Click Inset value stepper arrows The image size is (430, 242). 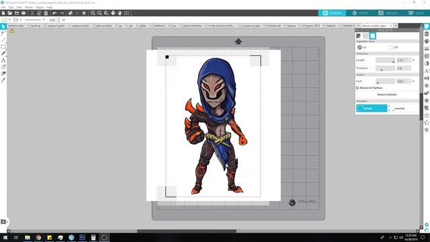410,81
